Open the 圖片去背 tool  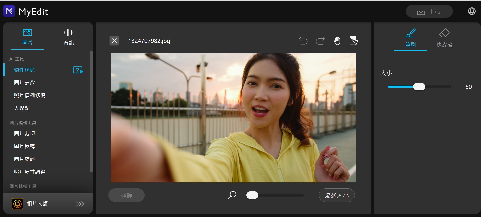[x=24, y=83]
